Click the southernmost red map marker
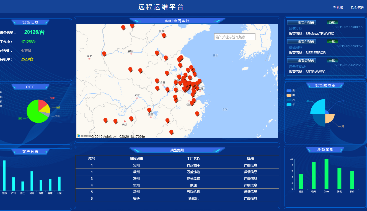The height and width of the screenshot is (211, 367). click(x=171, y=132)
